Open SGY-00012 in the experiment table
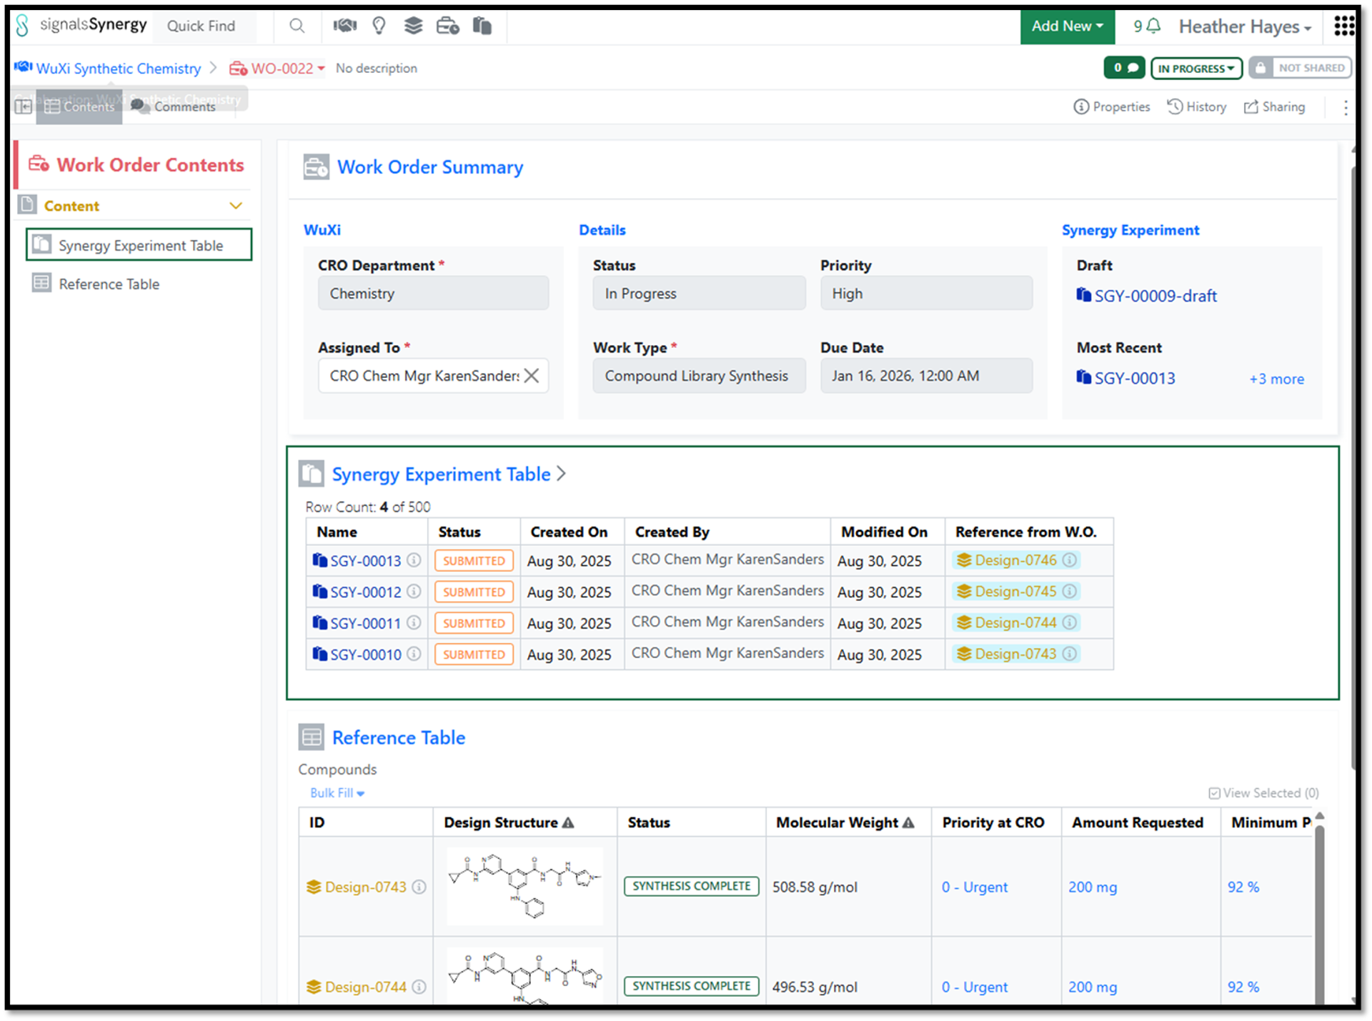The width and height of the screenshot is (1372, 1021). point(365,592)
